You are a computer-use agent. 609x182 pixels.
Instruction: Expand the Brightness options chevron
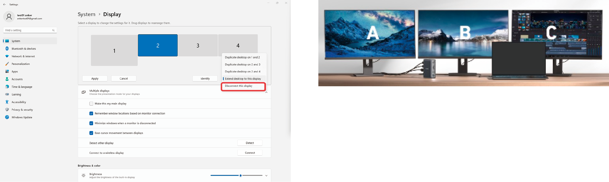pyautogui.click(x=266, y=176)
